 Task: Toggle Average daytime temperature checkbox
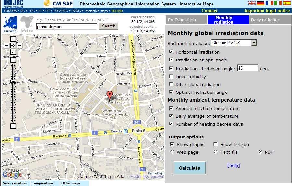click(171, 108)
